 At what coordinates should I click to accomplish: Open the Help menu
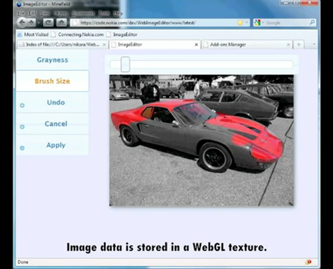(118, 14)
